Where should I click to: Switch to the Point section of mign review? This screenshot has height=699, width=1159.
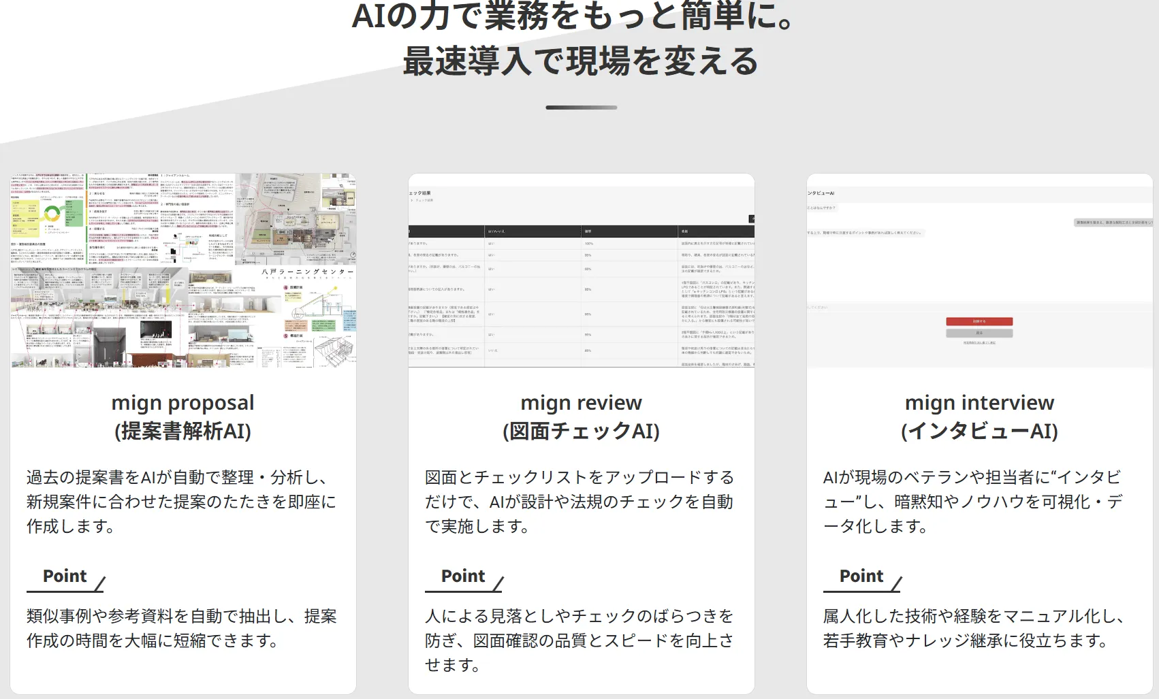click(465, 576)
